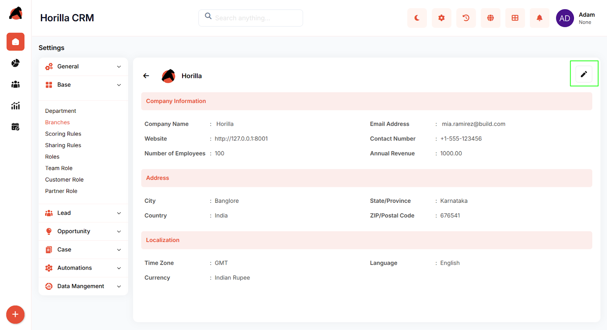Click the Horilla logo in the sidebar

click(16, 13)
